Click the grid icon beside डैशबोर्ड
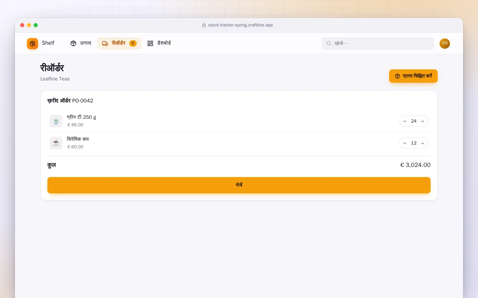The image size is (478, 298). pyautogui.click(x=150, y=43)
